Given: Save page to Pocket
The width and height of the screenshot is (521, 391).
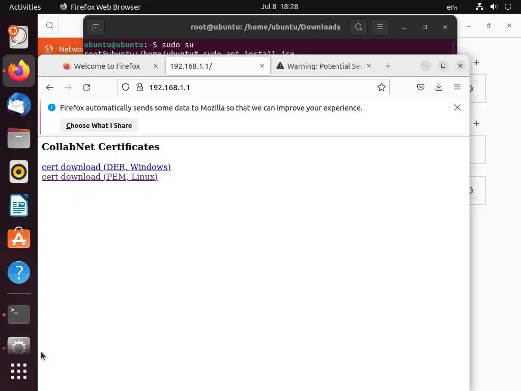Looking at the screenshot, I should pos(421,88).
